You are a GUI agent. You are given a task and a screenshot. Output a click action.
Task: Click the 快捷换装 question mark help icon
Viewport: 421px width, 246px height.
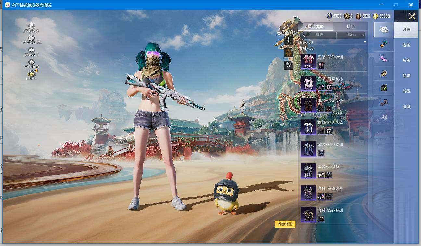(x=279, y=33)
